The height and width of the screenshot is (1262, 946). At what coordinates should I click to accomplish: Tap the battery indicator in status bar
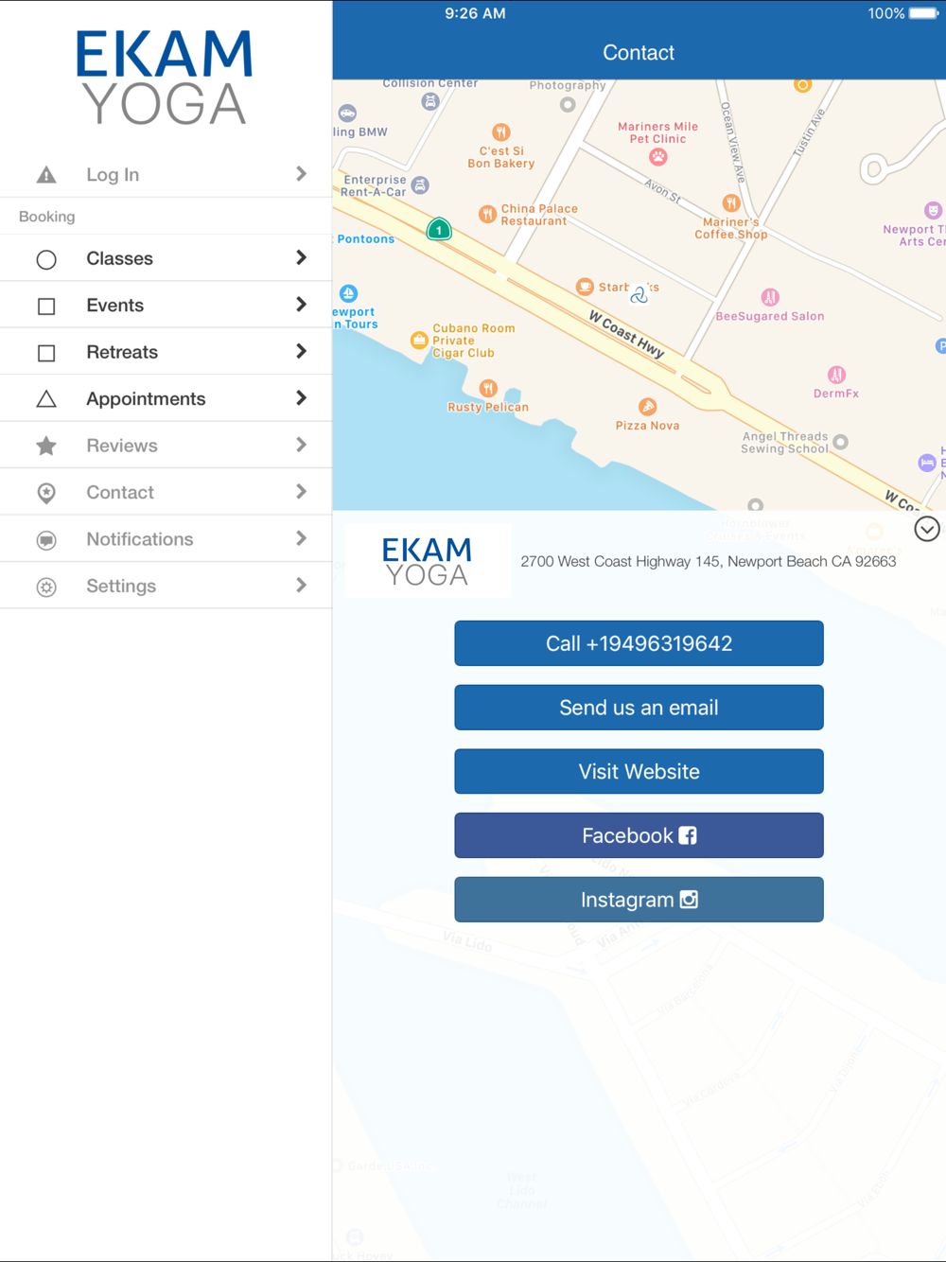(x=924, y=13)
